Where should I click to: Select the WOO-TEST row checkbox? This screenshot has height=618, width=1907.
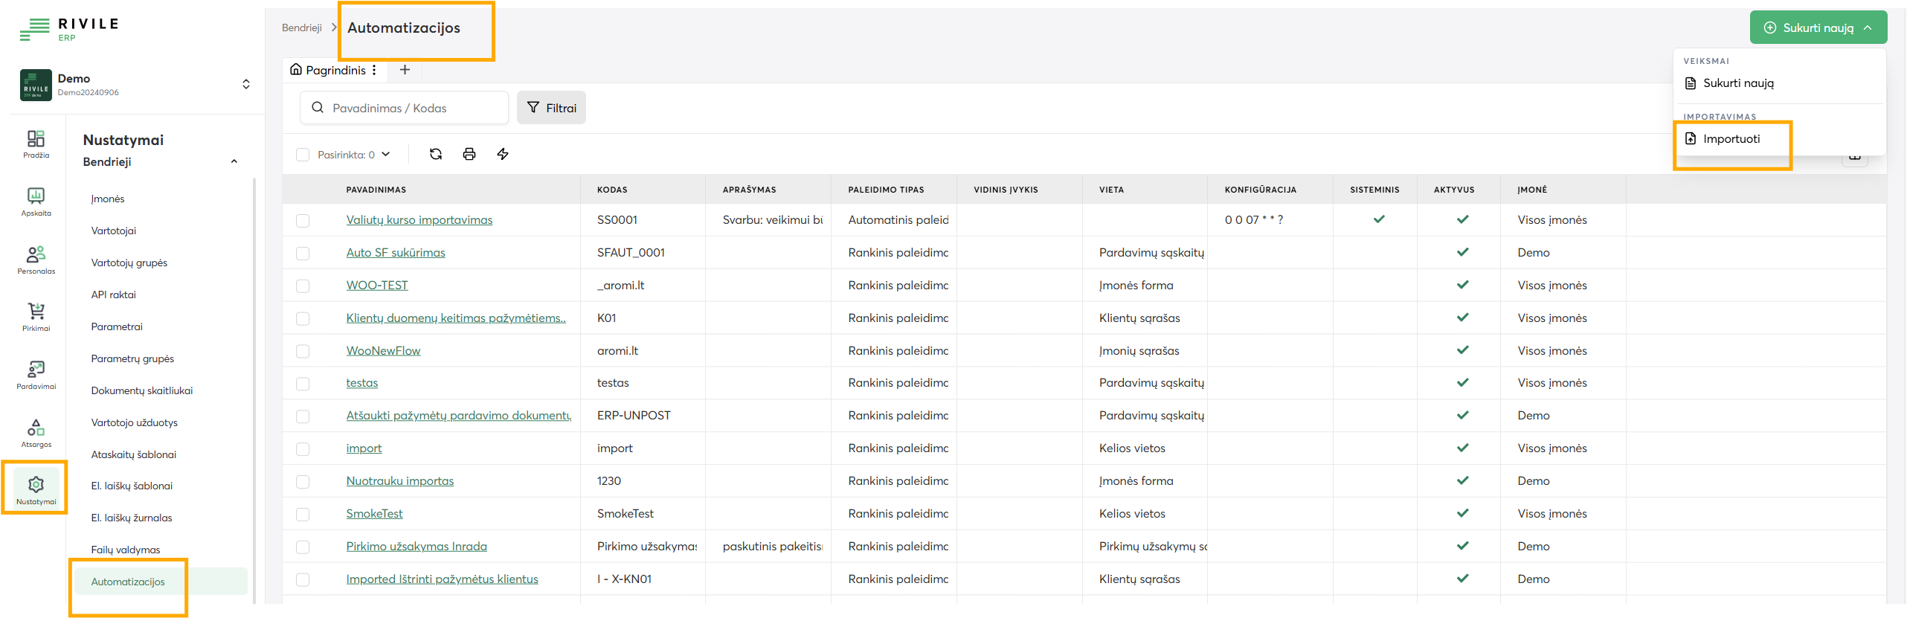click(x=303, y=286)
